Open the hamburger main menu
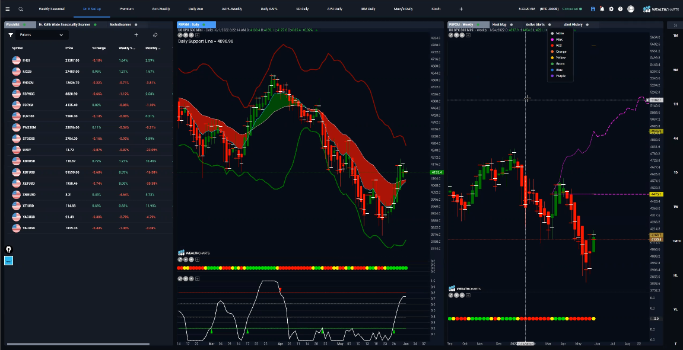This screenshot has width=683, height=350. (7, 9)
